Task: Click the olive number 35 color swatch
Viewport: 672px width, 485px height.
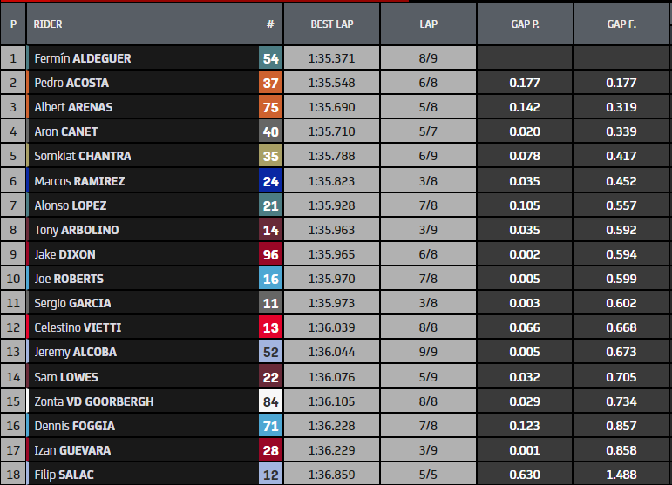Action: (x=270, y=157)
